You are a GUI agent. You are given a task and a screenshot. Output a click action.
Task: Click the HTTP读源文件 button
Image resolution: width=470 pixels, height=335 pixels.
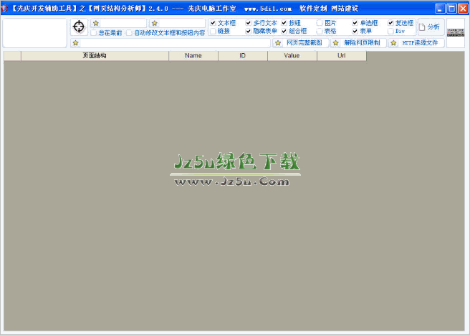click(x=416, y=43)
